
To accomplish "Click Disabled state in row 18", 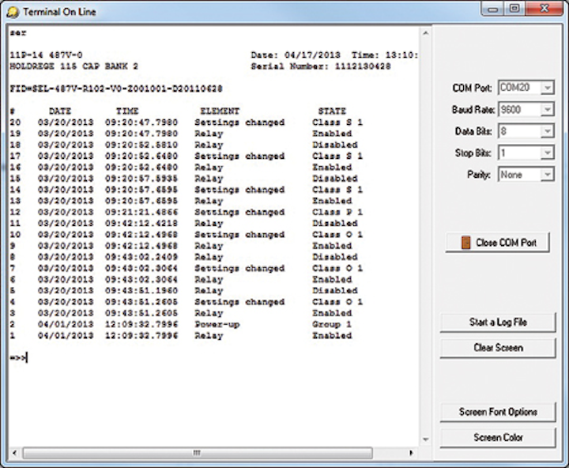I will [335, 145].
